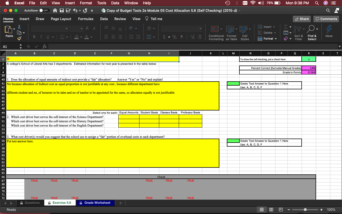The height and width of the screenshot is (214, 342).
Task: Open Conditional Formatting
Action: (x=216, y=33)
